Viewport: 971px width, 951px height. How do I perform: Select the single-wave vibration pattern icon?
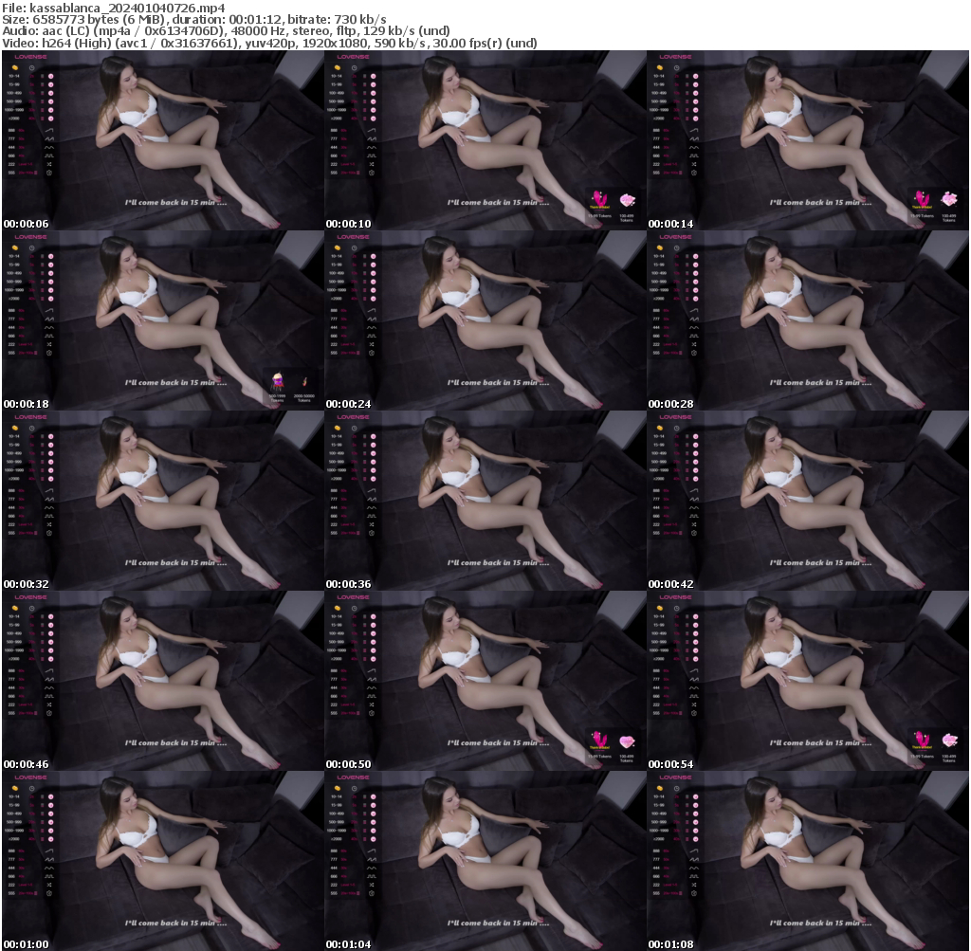click(49, 130)
